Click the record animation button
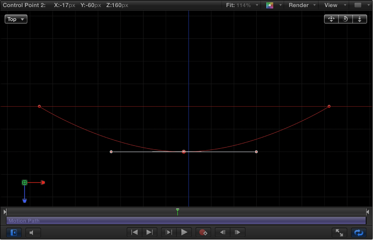This screenshot has width=373, height=240. click(x=203, y=232)
